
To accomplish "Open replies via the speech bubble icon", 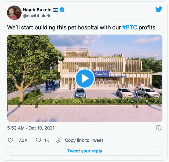I will click(38, 140).
